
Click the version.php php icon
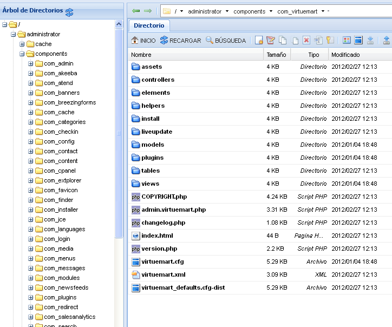pos(136,248)
